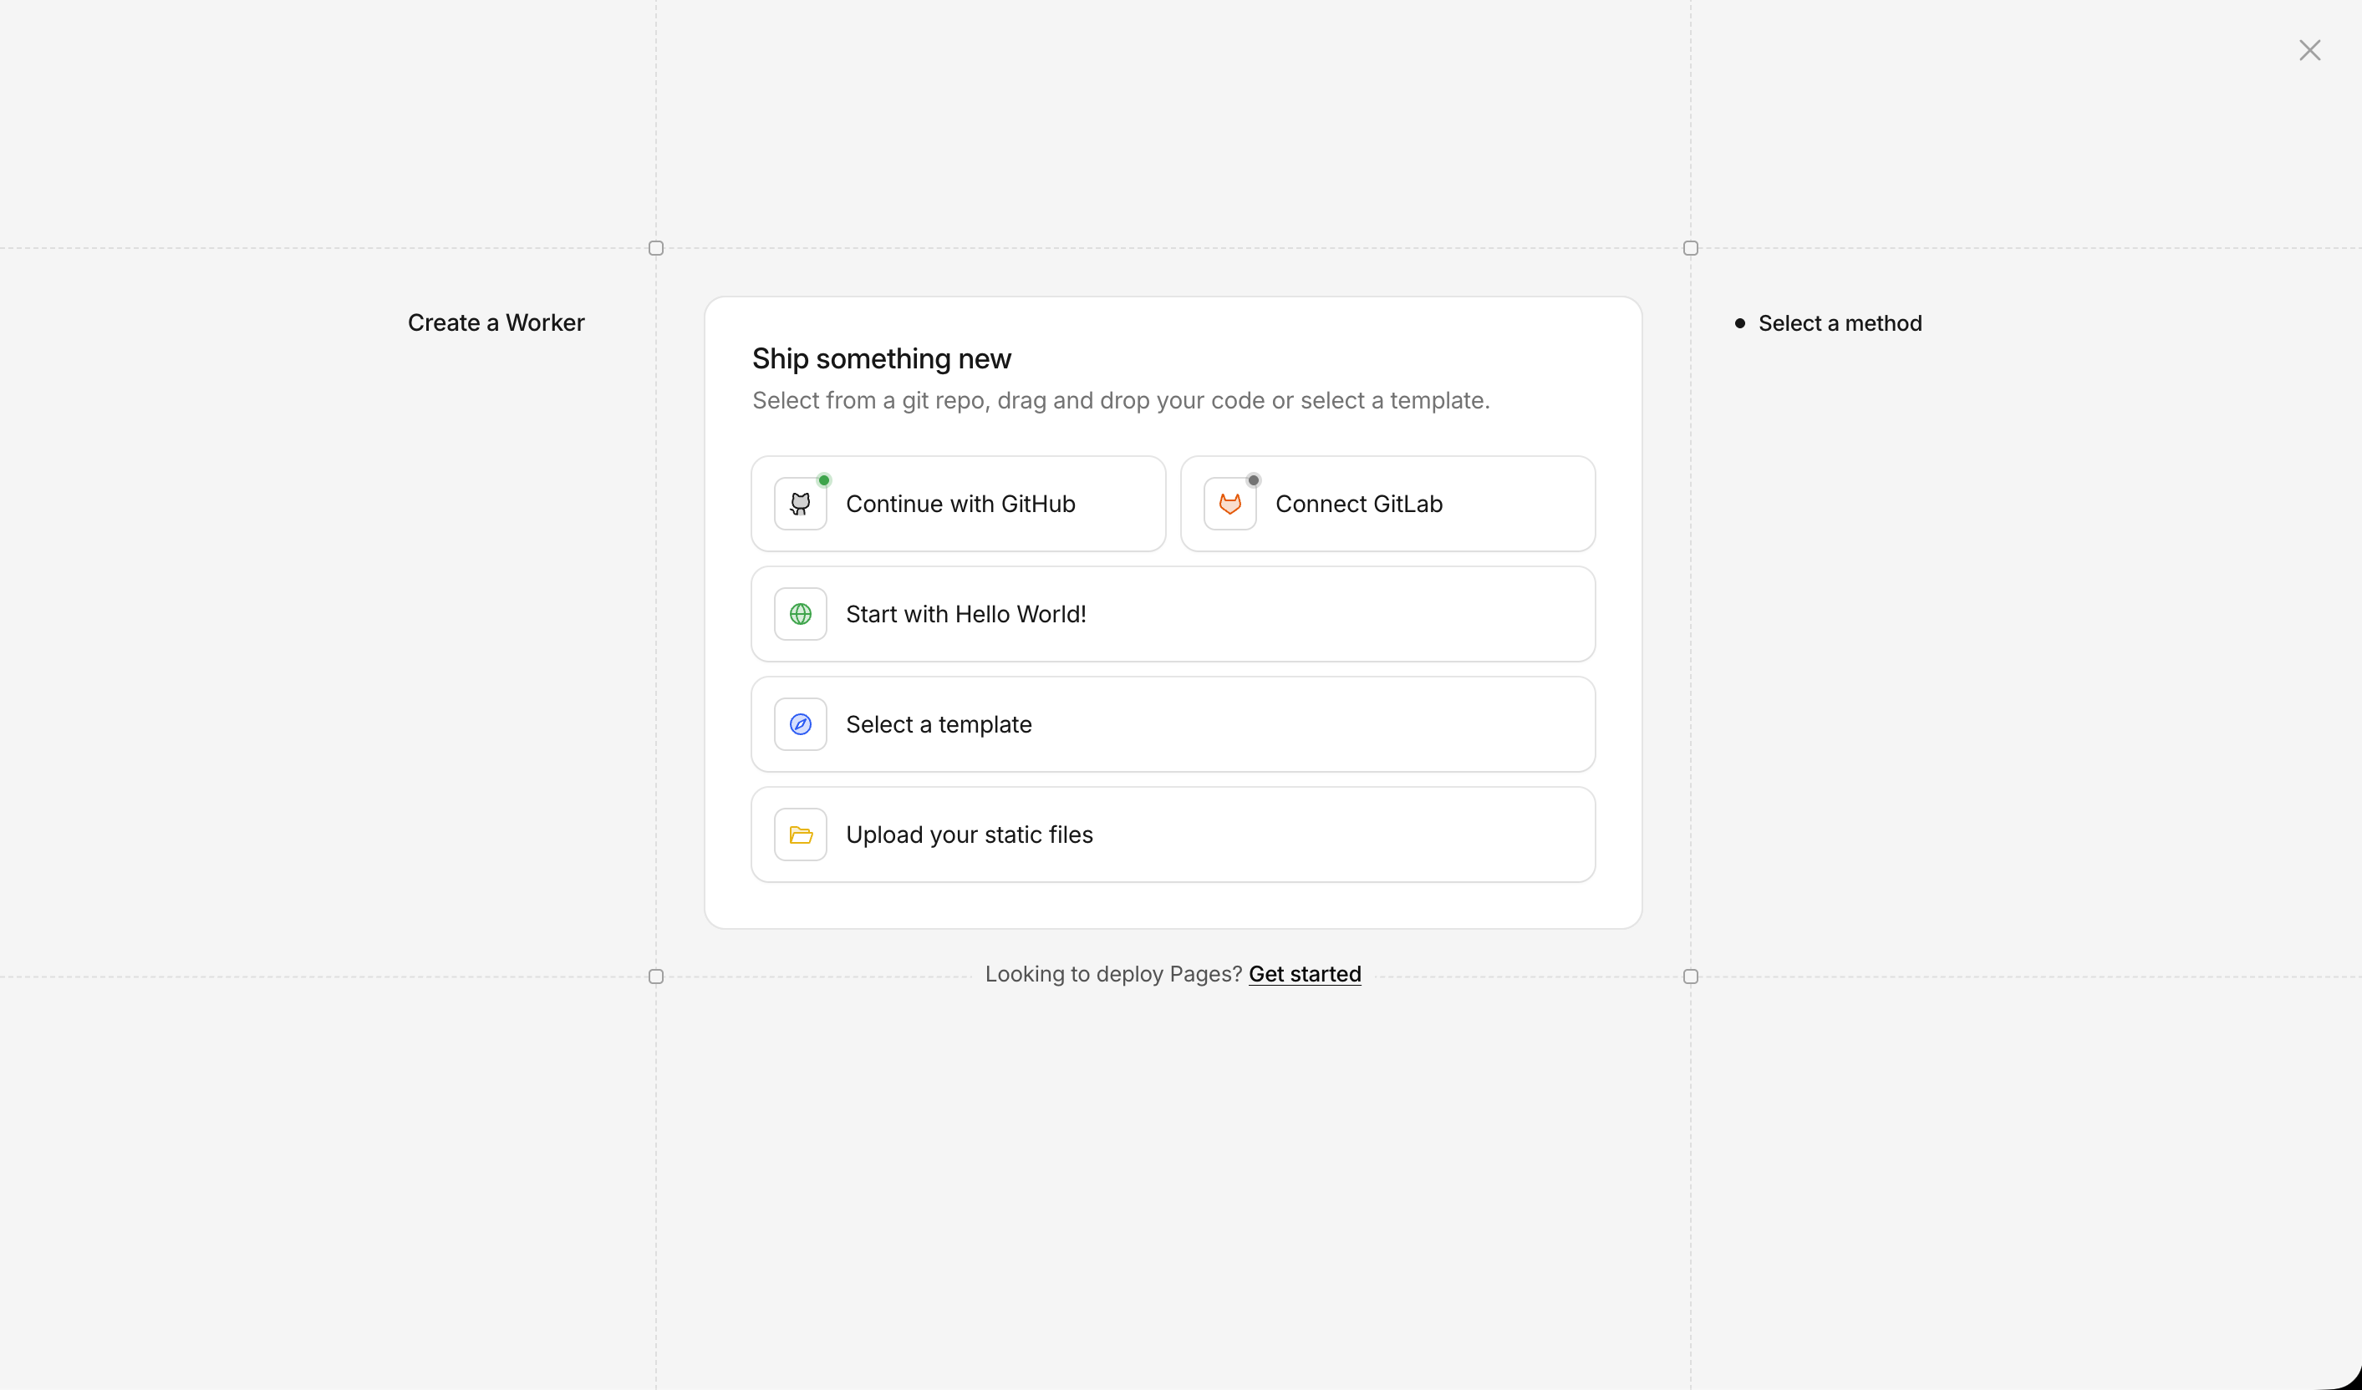Image resolution: width=2362 pixels, height=1390 pixels.
Task: Open the Select a template option
Action: [939, 724]
